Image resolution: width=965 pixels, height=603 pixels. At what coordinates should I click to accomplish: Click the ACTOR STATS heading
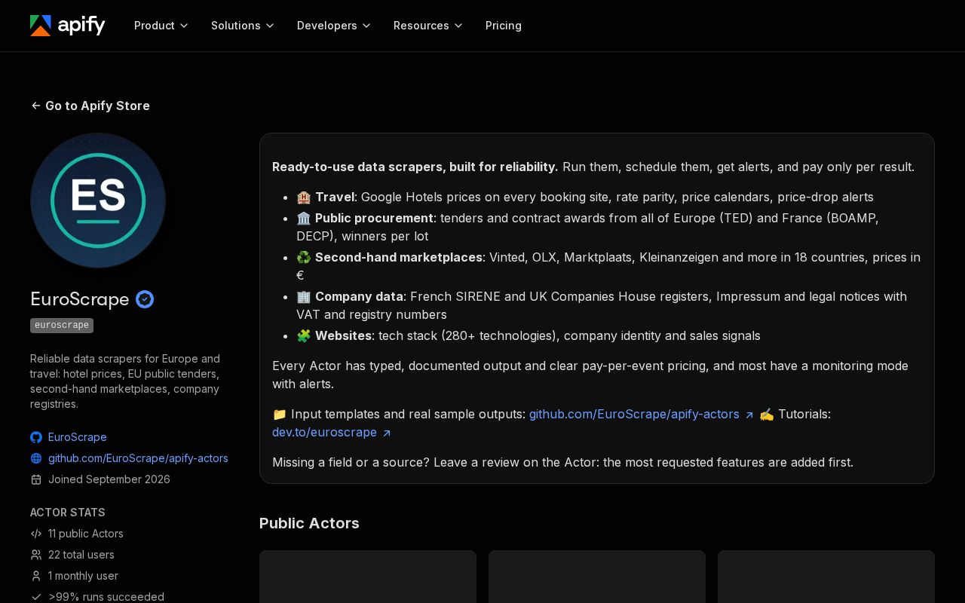point(68,513)
